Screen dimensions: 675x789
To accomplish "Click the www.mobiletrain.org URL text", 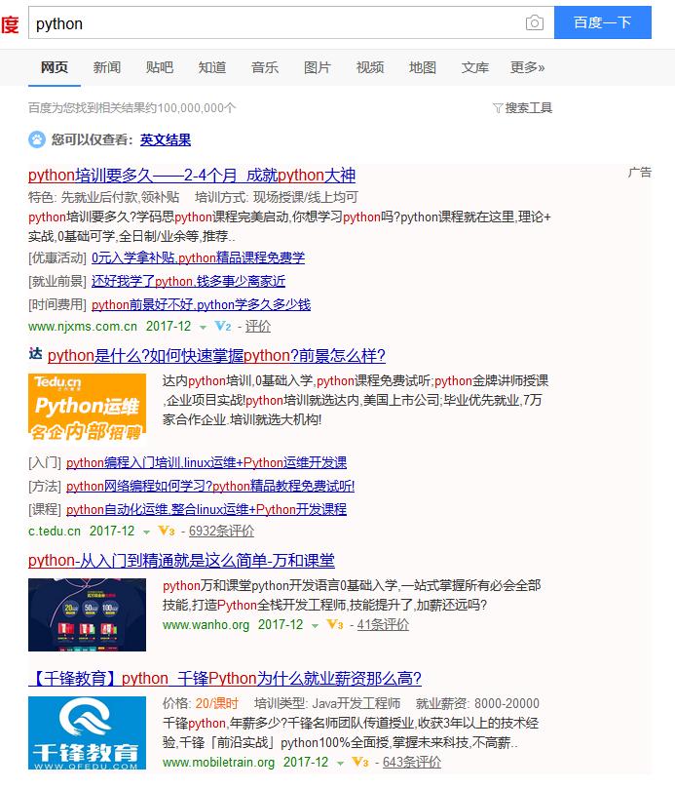I will (218, 762).
